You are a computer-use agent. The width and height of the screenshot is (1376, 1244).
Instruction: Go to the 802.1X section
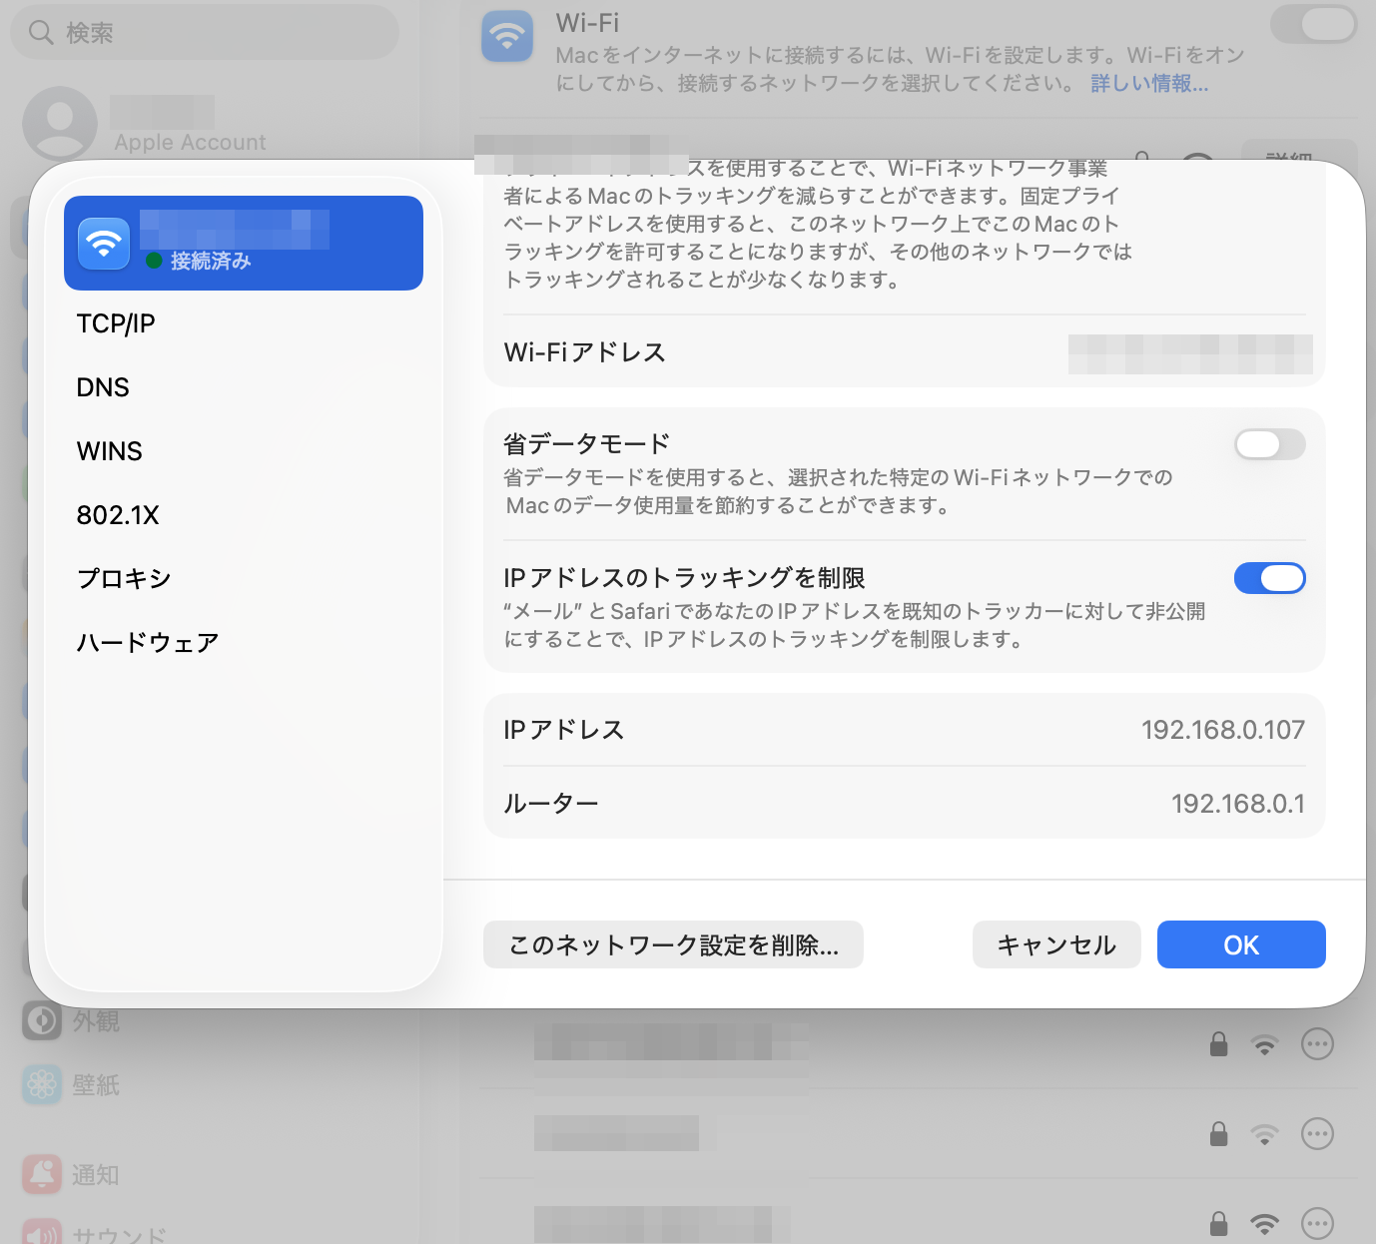118,515
